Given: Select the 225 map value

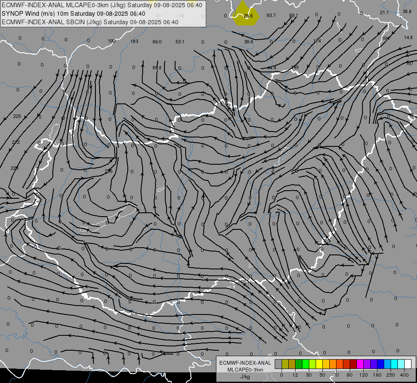Looking at the screenshot, I should point(17,116).
